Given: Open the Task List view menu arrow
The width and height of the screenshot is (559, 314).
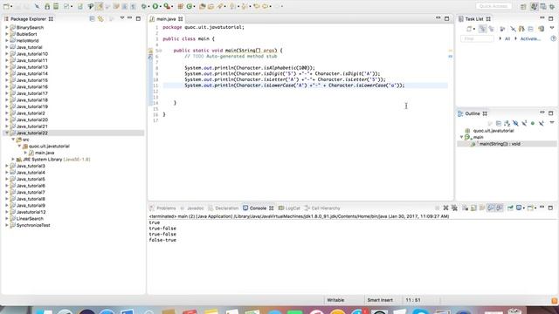Looking at the screenshot, I should [x=552, y=28].
